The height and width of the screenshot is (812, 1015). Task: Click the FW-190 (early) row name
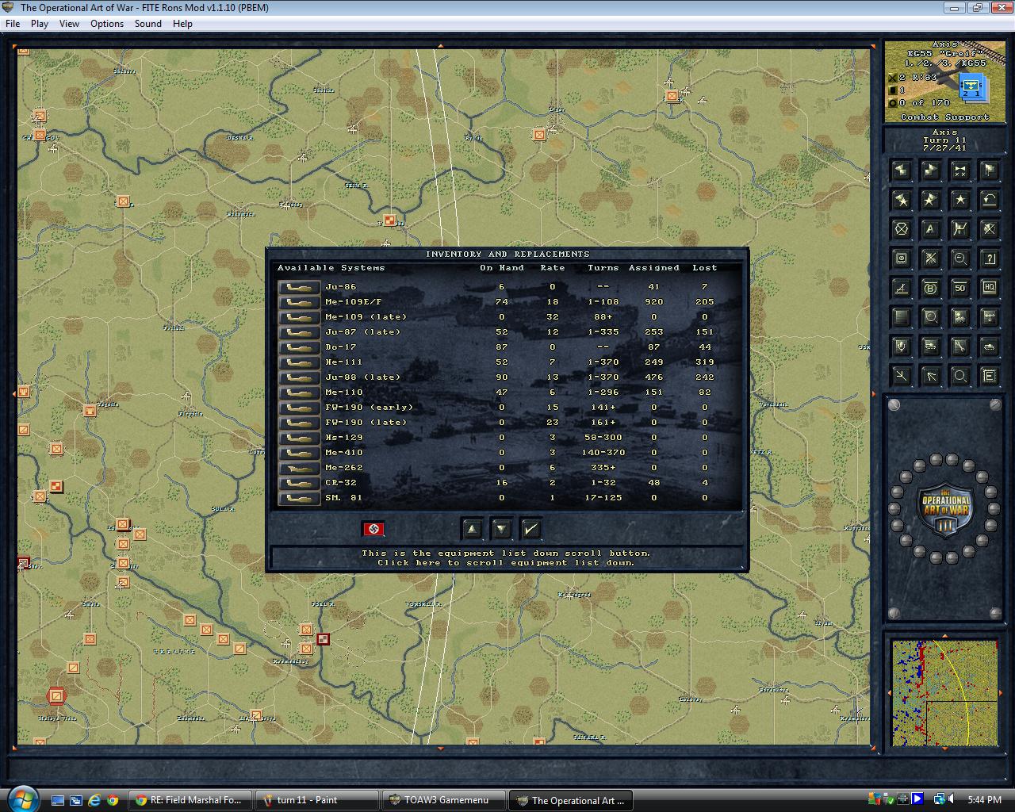tap(369, 408)
